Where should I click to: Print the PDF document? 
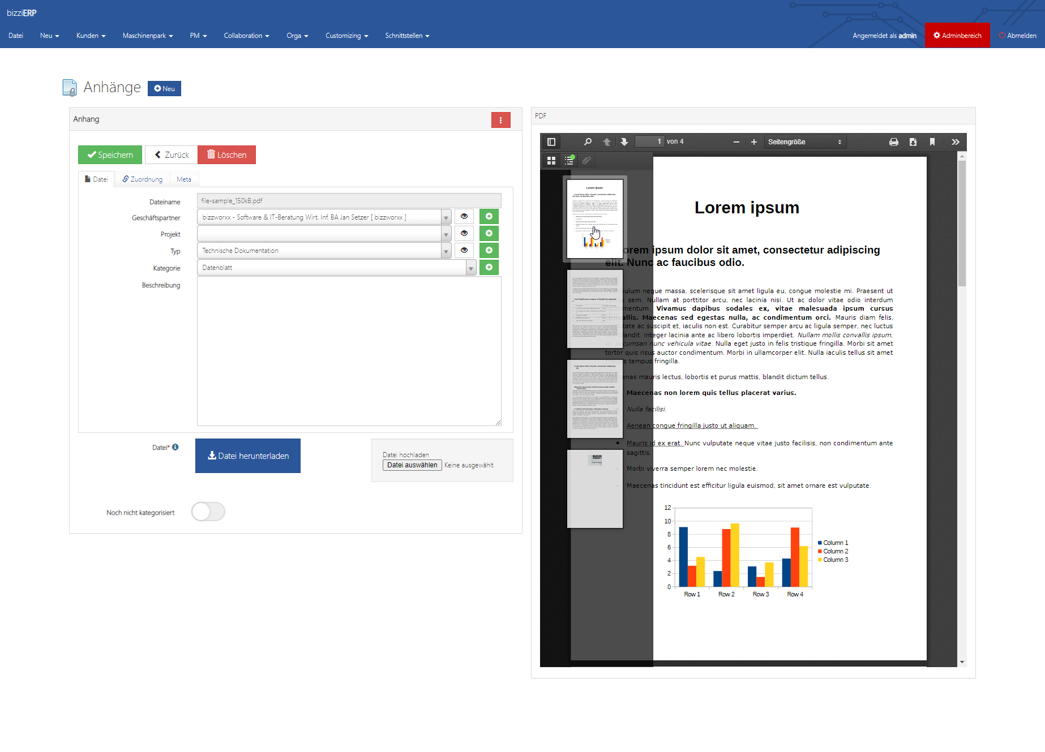(894, 142)
